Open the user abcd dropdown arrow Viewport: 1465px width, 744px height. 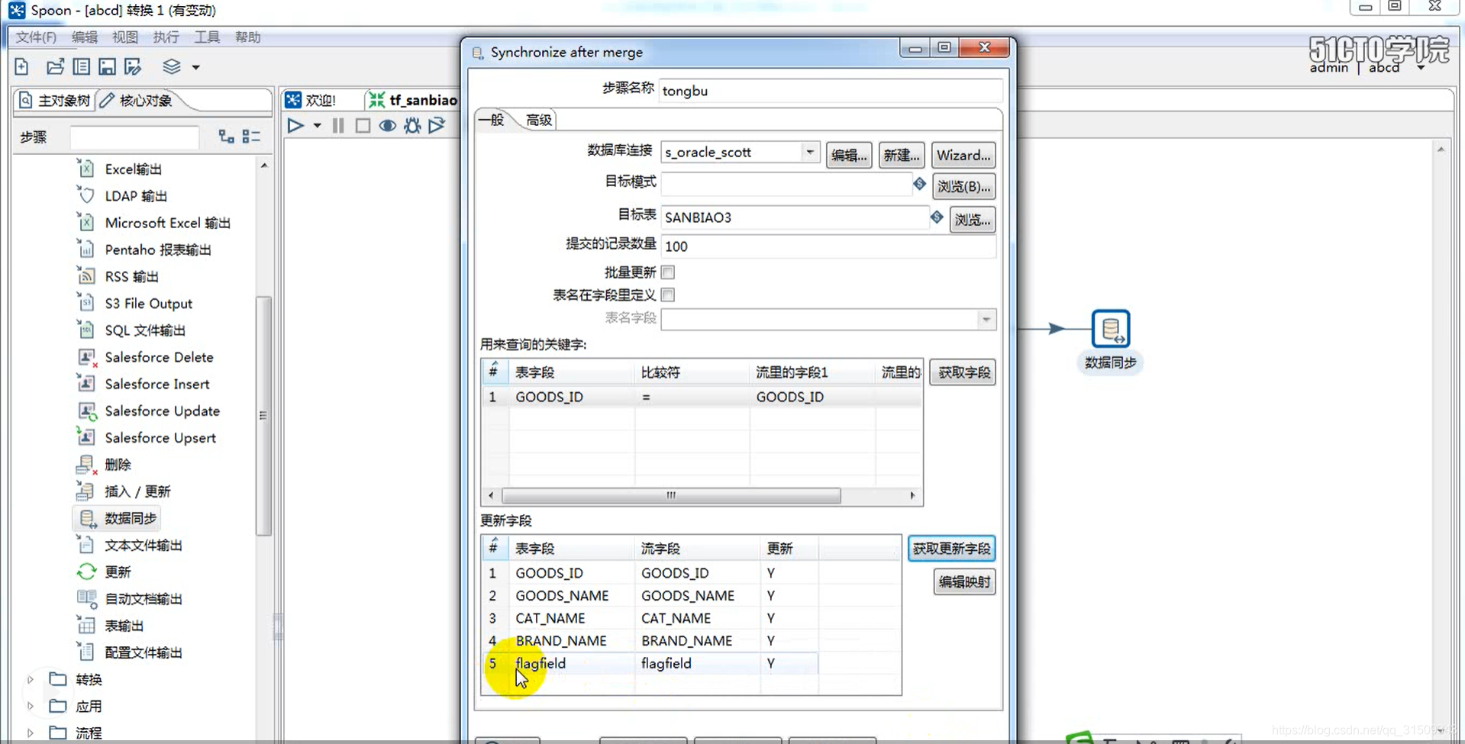click(x=1421, y=67)
